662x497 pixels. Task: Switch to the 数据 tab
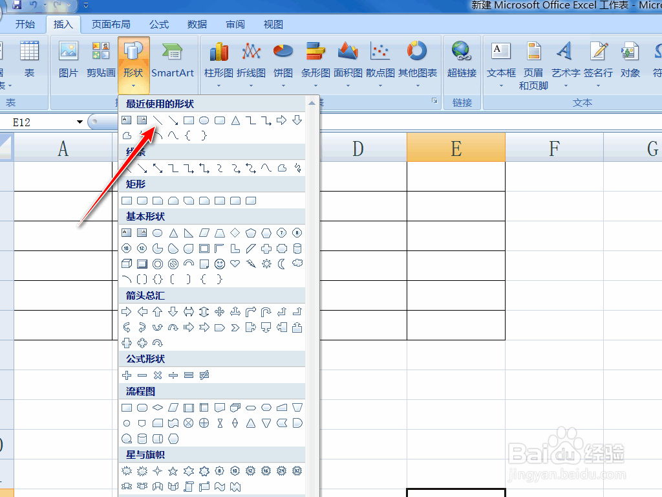197,25
